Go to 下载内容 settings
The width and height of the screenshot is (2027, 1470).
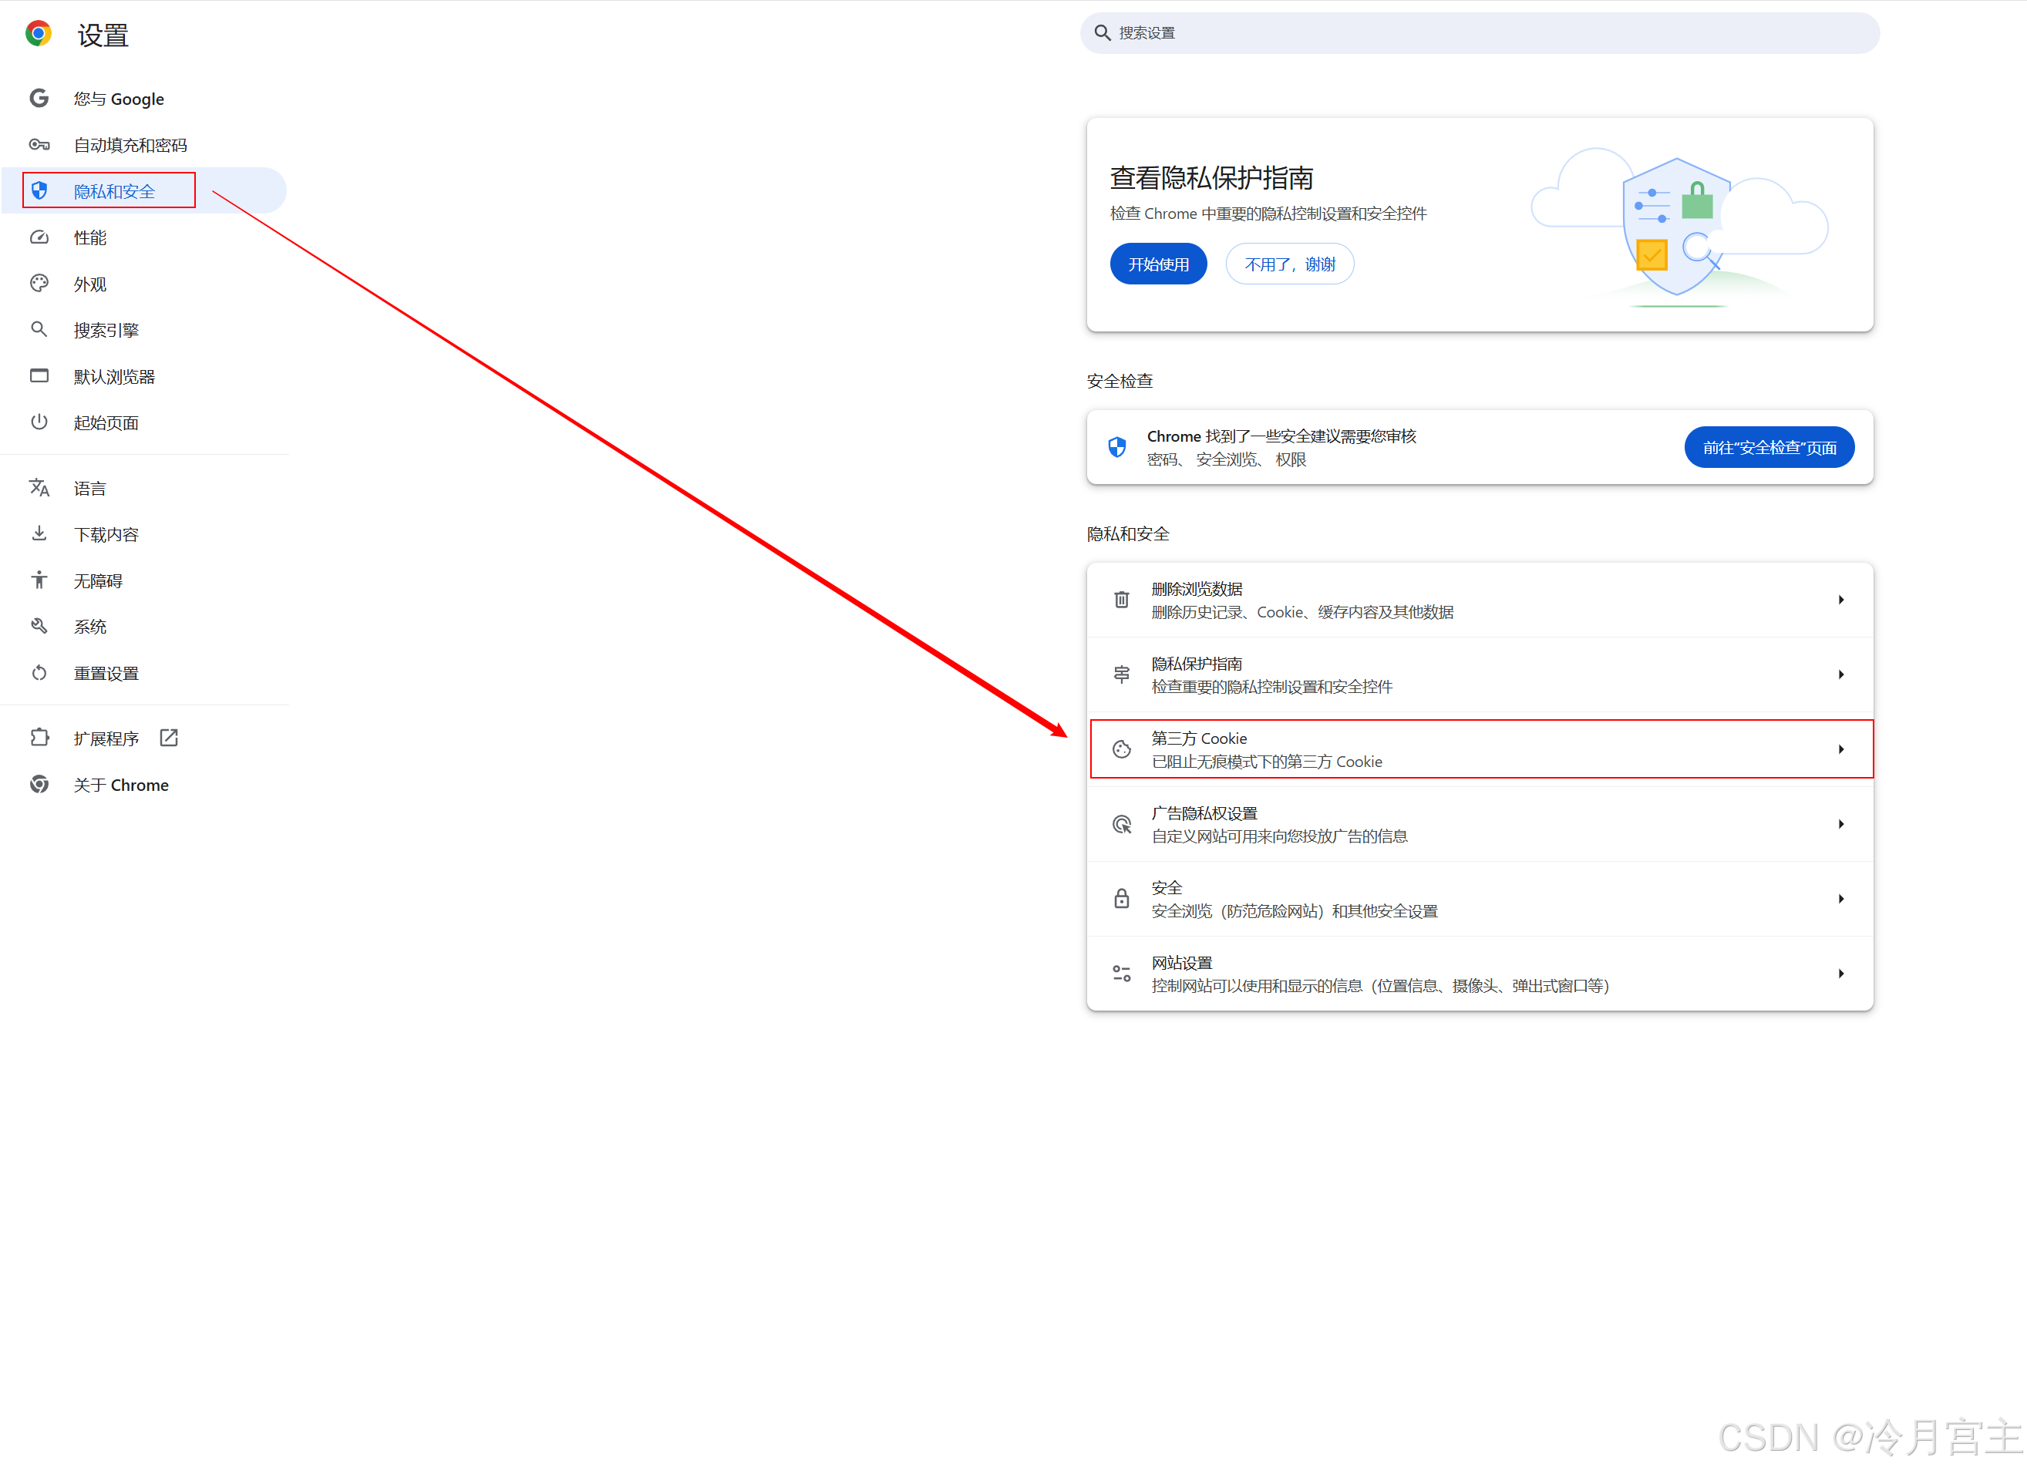106,534
